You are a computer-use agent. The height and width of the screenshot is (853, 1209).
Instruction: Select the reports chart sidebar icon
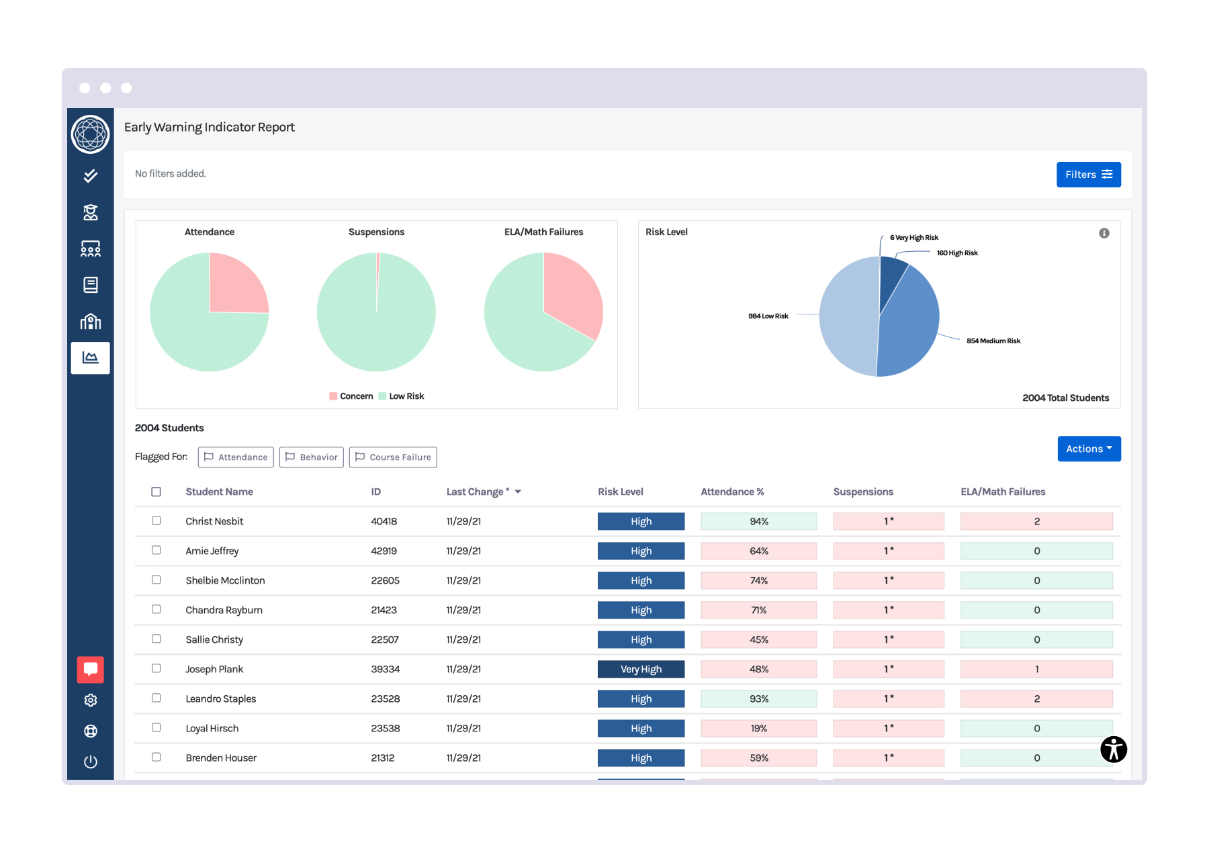(x=90, y=357)
